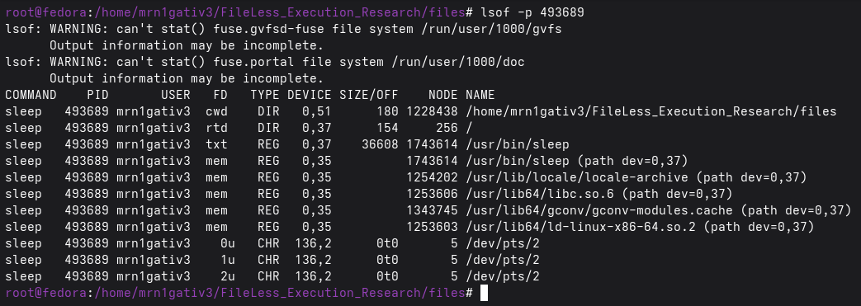
Task: Click the size value 36608
Action: point(380,144)
